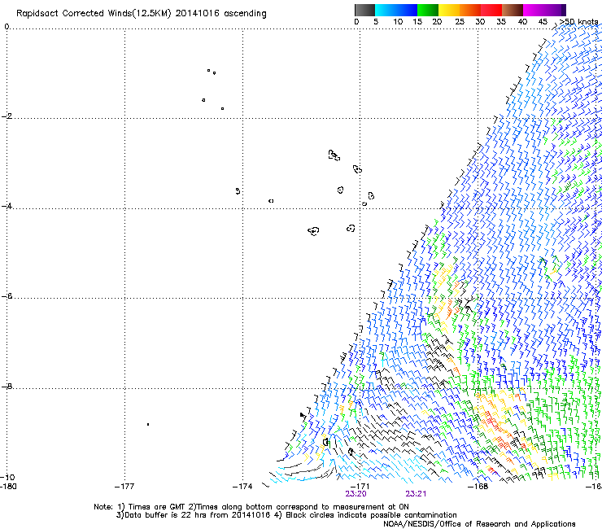Click the longitude label -168

point(478,487)
